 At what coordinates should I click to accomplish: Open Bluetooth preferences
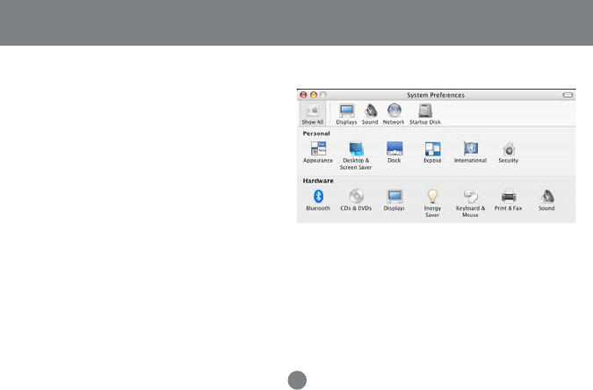[318, 200]
